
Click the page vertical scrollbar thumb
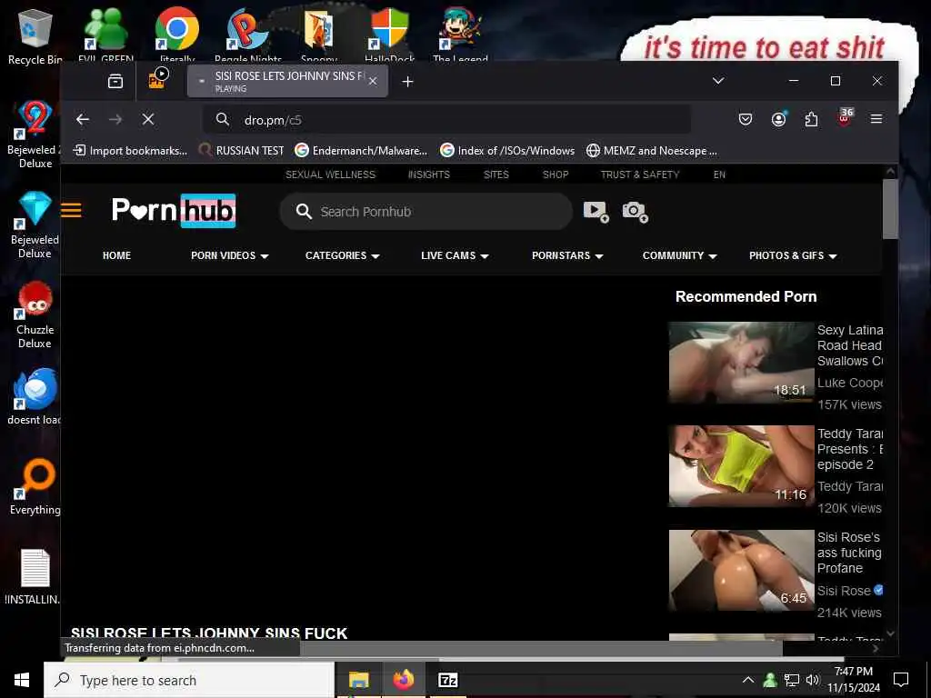click(890, 208)
